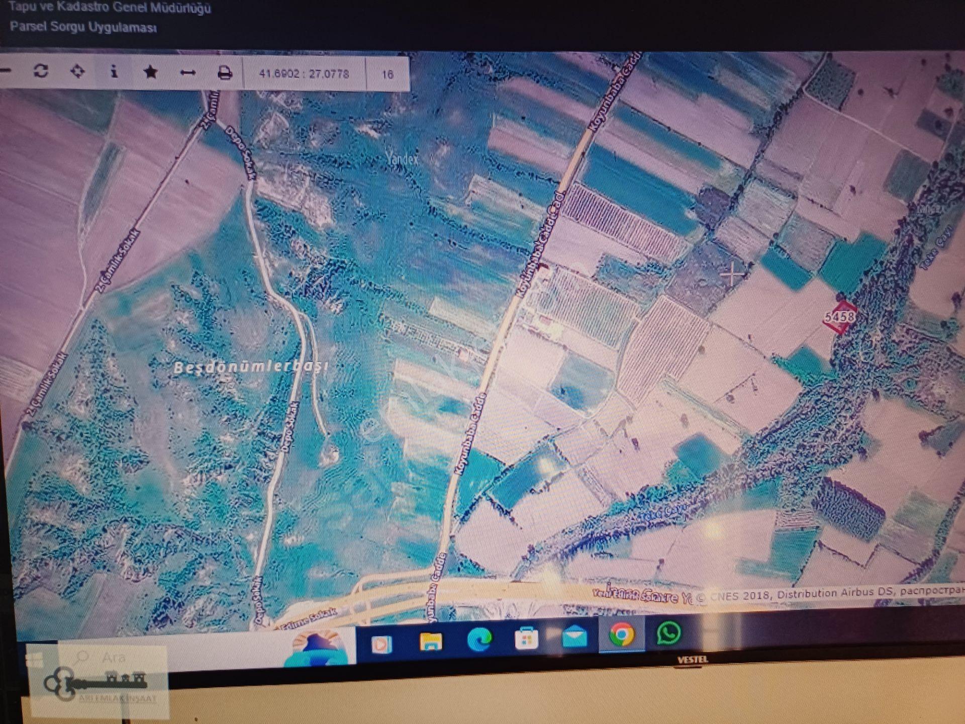Image resolution: width=965 pixels, height=724 pixels.
Task: Click the Tapu ve Kadastro Genel Müdürlüğü header
Action: pos(110,7)
